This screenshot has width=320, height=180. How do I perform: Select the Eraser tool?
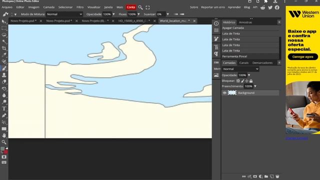pyautogui.click(x=4, y=82)
